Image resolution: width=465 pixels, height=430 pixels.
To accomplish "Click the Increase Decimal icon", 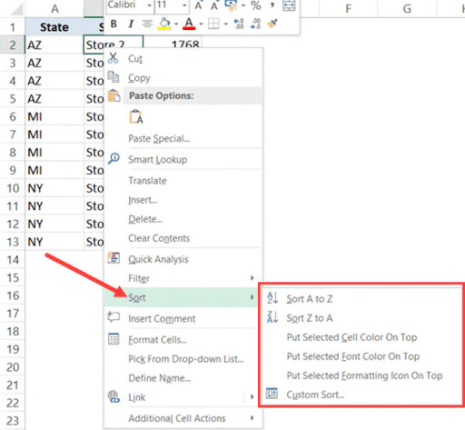I will pos(239,24).
